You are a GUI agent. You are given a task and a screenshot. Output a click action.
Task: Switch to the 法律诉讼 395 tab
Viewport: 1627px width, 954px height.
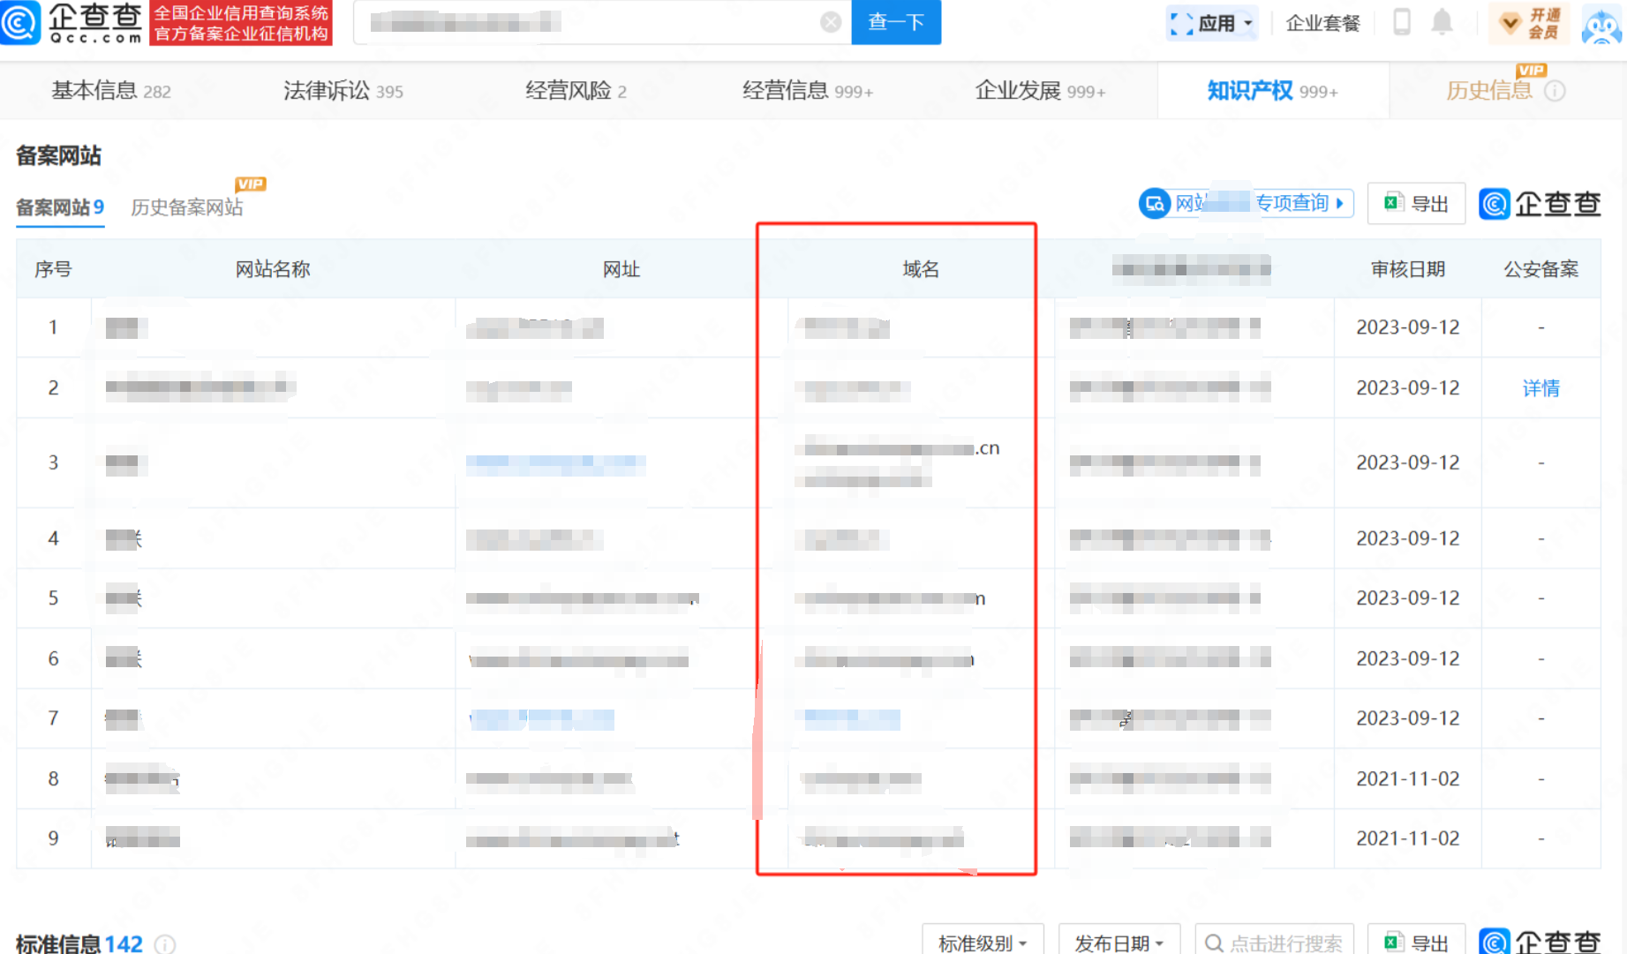pyautogui.click(x=343, y=91)
